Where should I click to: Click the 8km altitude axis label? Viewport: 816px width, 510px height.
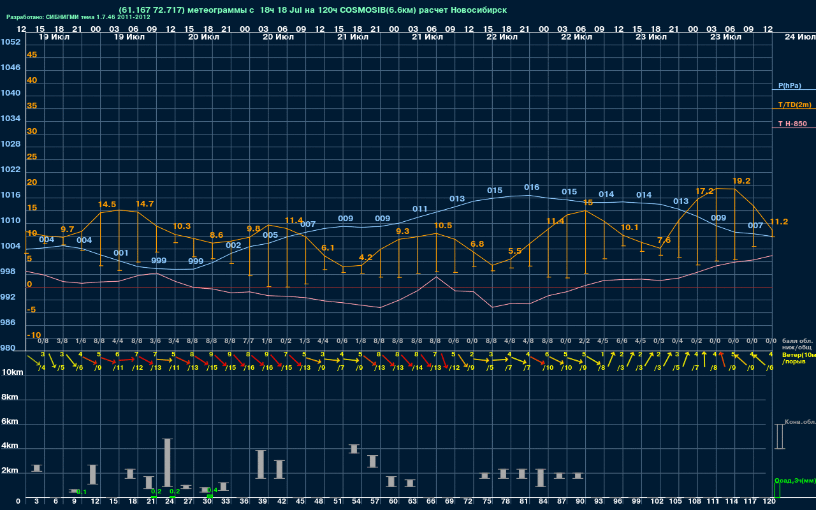(10, 397)
